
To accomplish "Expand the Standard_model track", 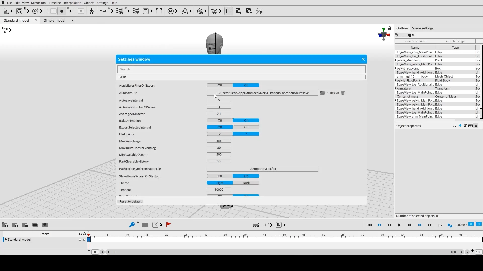I will point(6,240).
